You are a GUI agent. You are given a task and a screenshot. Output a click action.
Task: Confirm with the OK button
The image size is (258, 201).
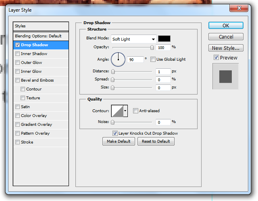pyautogui.click(x=226, y=26)
